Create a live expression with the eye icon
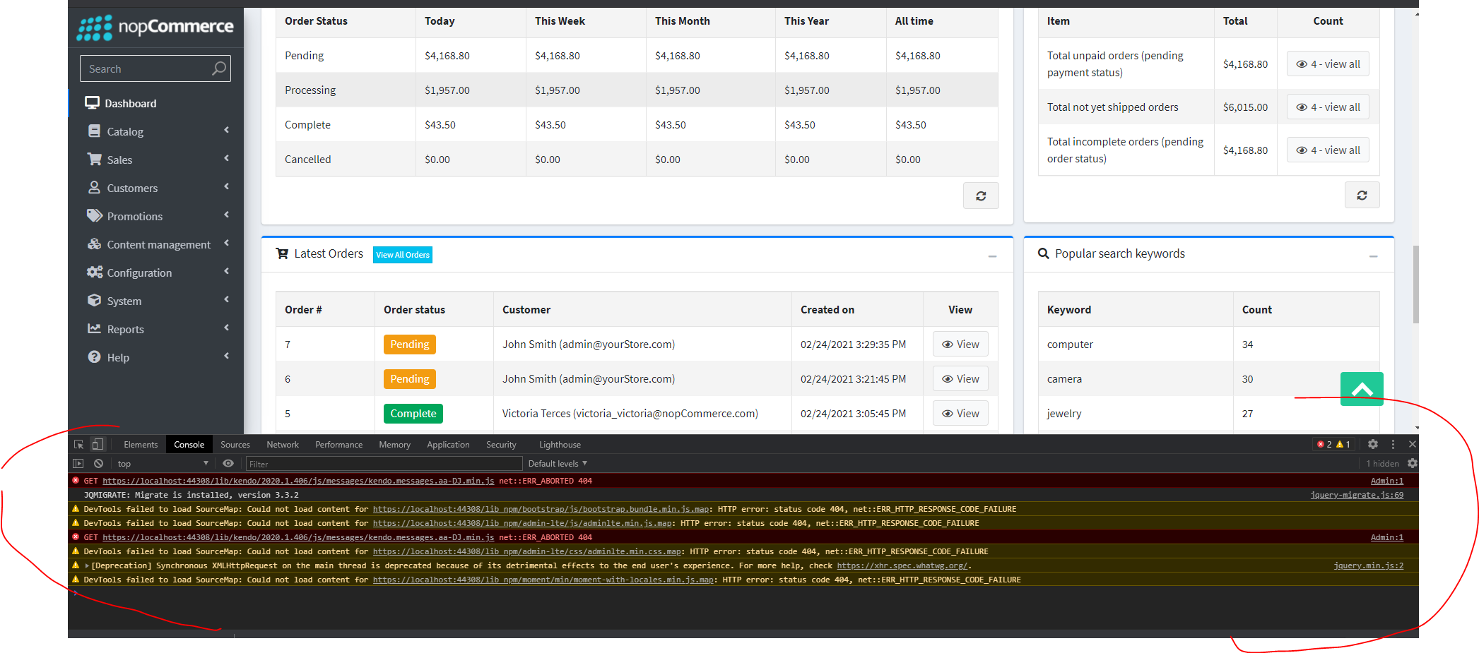The image size is (1479, 653). tap(228, 463)
